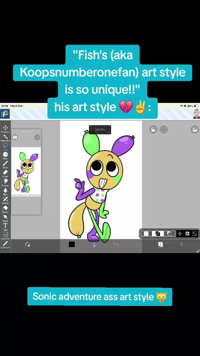The height and width of the screenshot is (356, 200).
Task: Tap the 227.0% zoom indicator
Action: [100, 130]
